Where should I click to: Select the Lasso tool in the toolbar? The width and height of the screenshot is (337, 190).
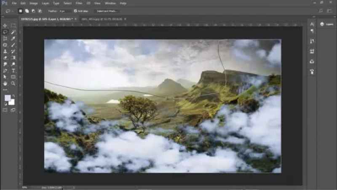click(5, 32)
